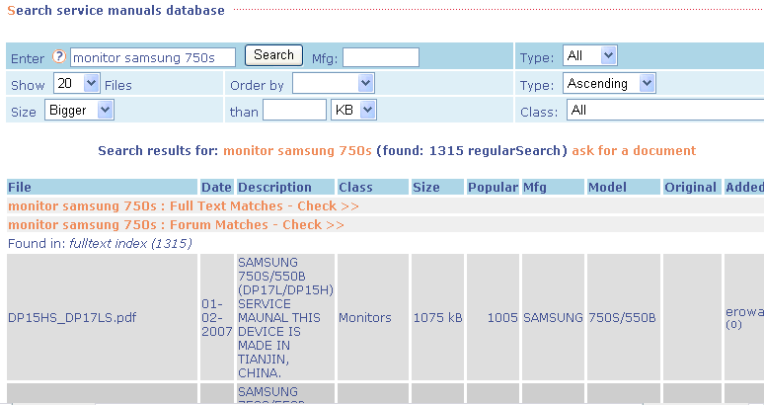764x405 pixels.
Task: Open the KB unit dropdown
Action: pos(353,111)
